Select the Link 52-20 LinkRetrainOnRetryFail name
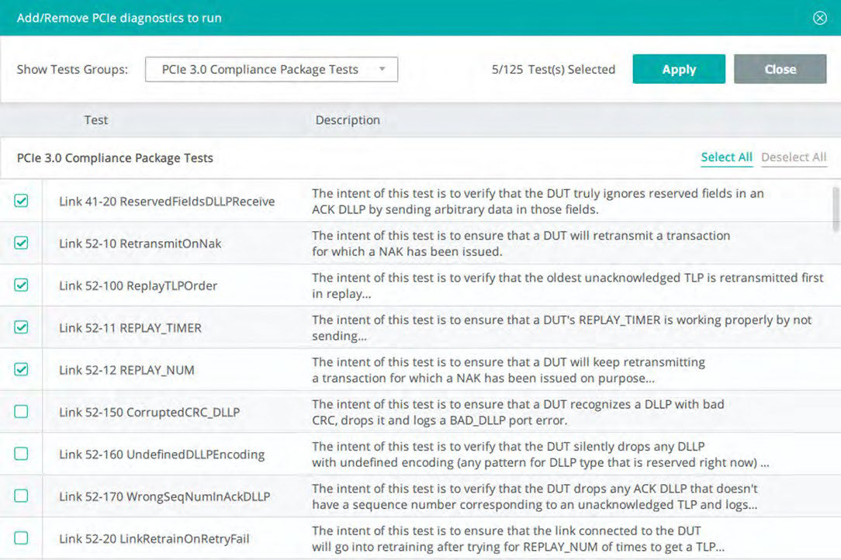The image size is (841, 560). coord(154,538)
